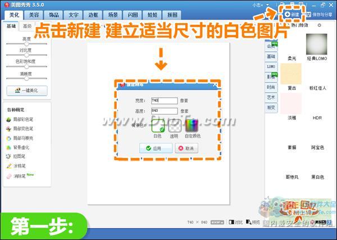
Task: Click the 新建 plus icon in title bar
Action: pos(288,15)
